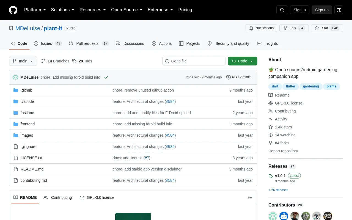The image size is (352, 220).
Task: Click the Sign in button
Action: click(299, 10)
